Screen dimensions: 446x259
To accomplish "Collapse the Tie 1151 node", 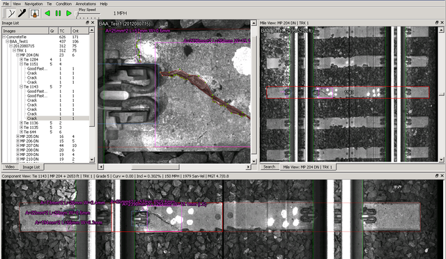I will coord(22,64).
